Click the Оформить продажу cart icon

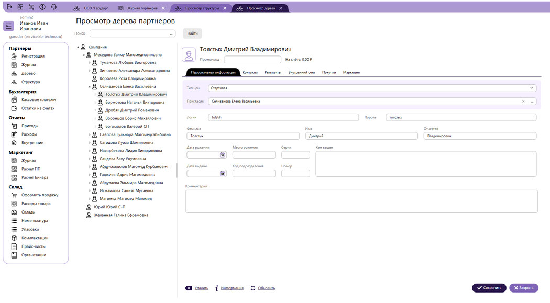pos(14,195)
